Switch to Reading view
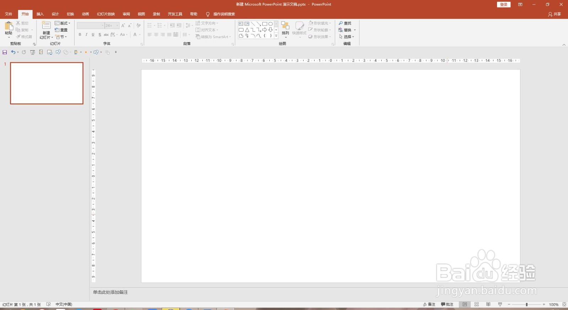 pos(488,304)
